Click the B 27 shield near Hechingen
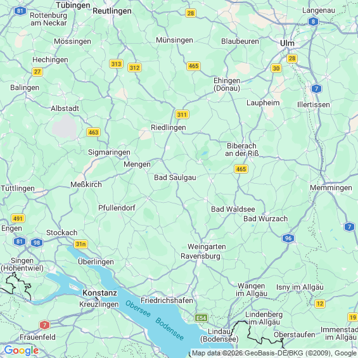The width and height of the screenshot is (358, 358). tap(37, 72)
